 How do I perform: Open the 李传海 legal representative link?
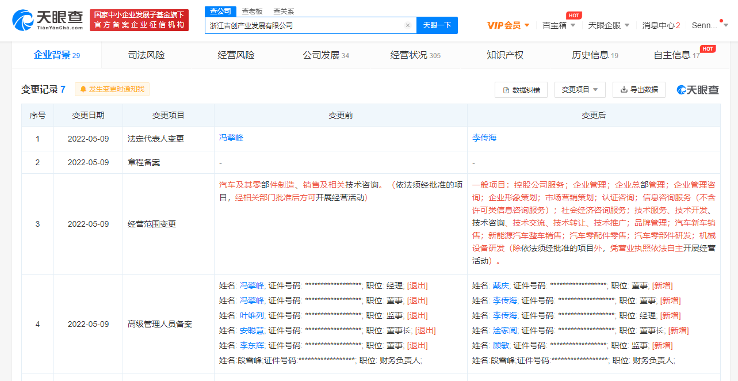484,138
